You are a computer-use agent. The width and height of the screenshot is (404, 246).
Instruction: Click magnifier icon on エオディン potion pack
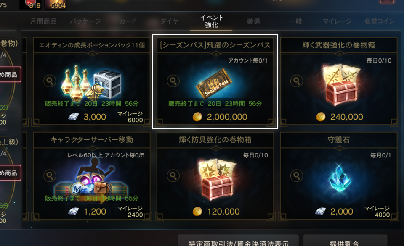coord(50,81)
